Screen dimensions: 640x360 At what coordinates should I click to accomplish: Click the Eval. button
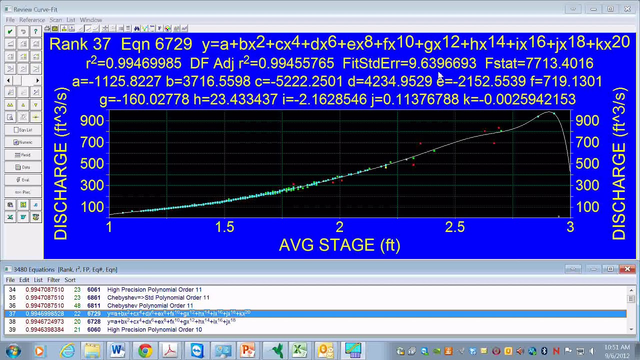click(23, 180)
